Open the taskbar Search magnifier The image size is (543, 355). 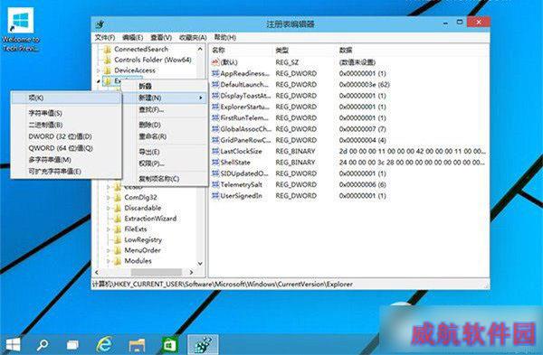pyautogui.click(x=43, y=345)
